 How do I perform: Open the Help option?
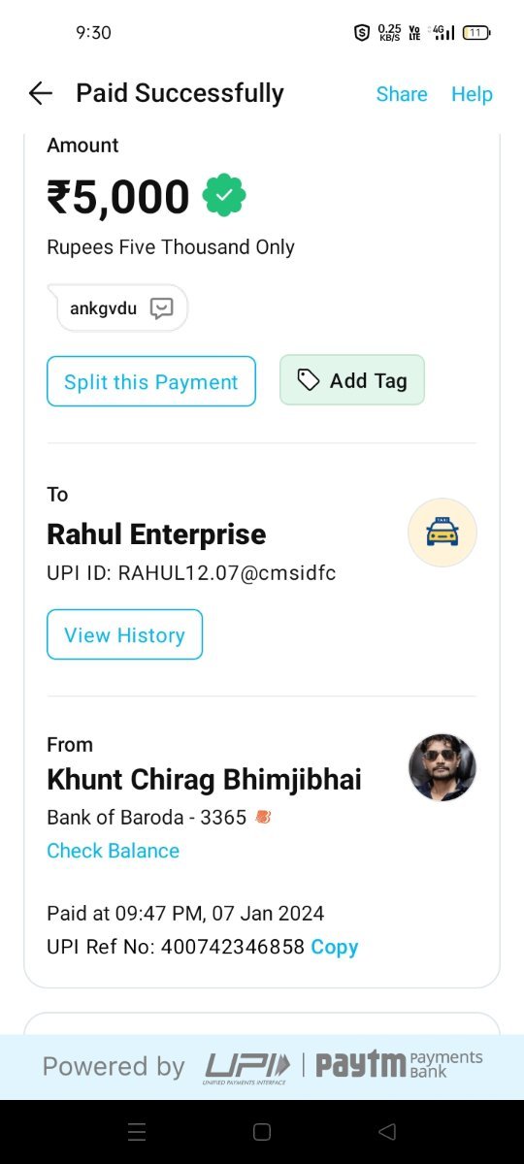pyautogui.click(x=472, y=94)
